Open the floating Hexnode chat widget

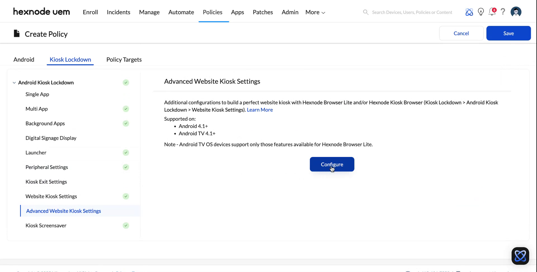pos(520,256)
